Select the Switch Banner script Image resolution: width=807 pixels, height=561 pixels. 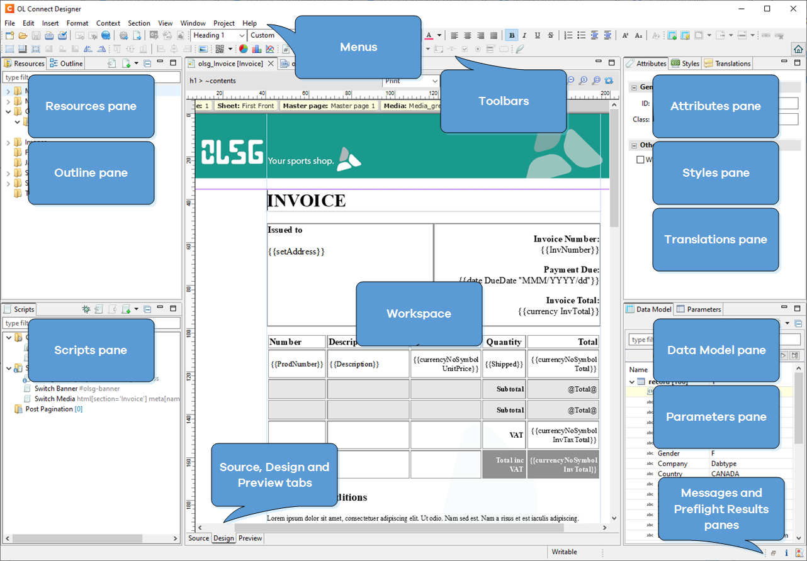pyautogui.click(x=55, y=389)
